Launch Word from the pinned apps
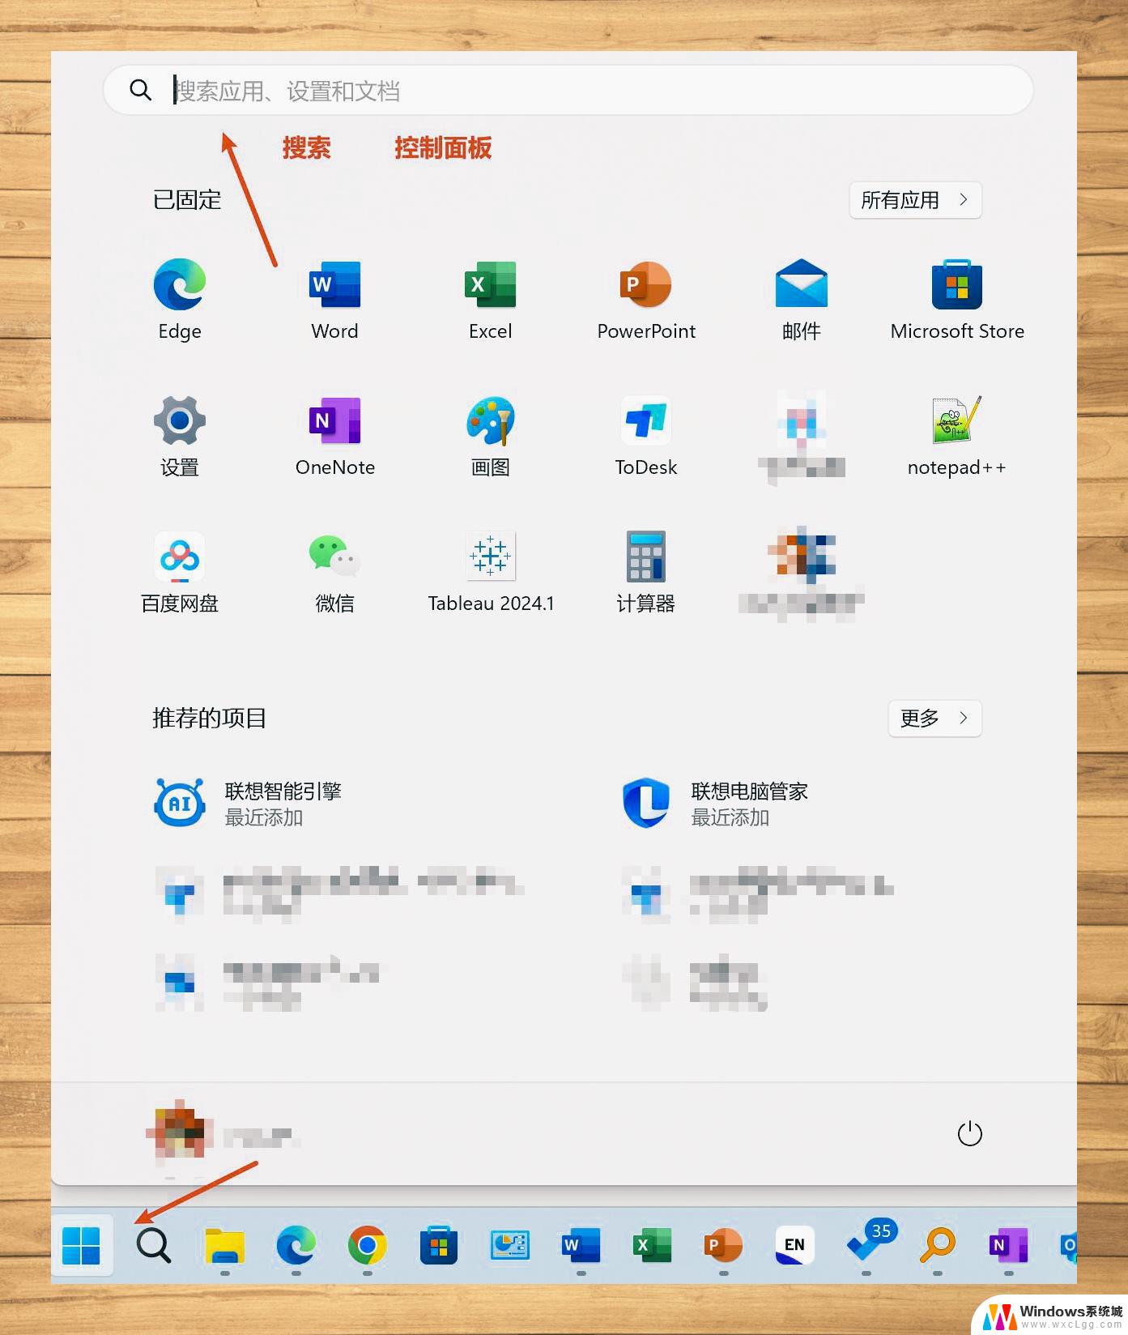The image size is (1128, 1335). pyautogui.click(x=334, y=299)
